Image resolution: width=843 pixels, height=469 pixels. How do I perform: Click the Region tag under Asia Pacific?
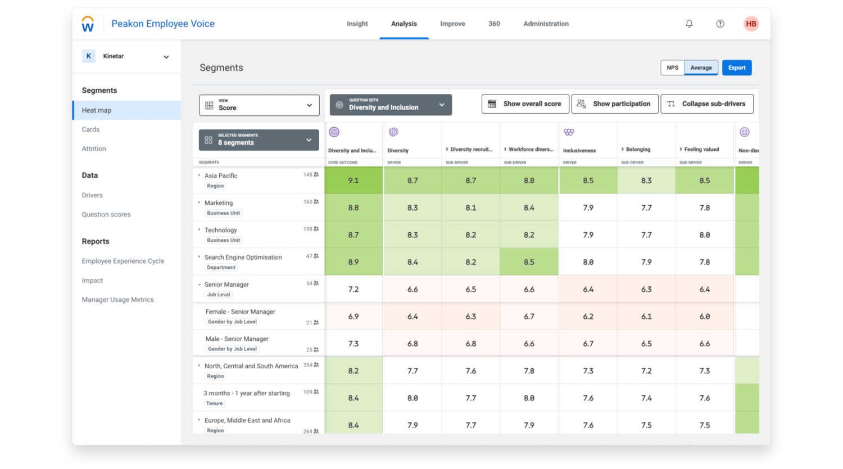[215, 186]
